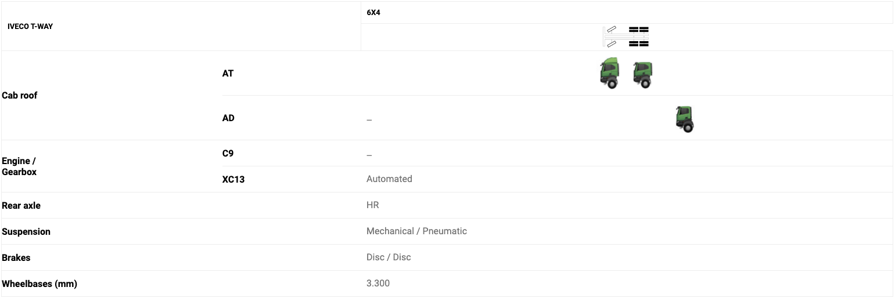Click the IVECO T-WAY table title
The height and width of the screenshot is (298, 895).
pos(30,26)
